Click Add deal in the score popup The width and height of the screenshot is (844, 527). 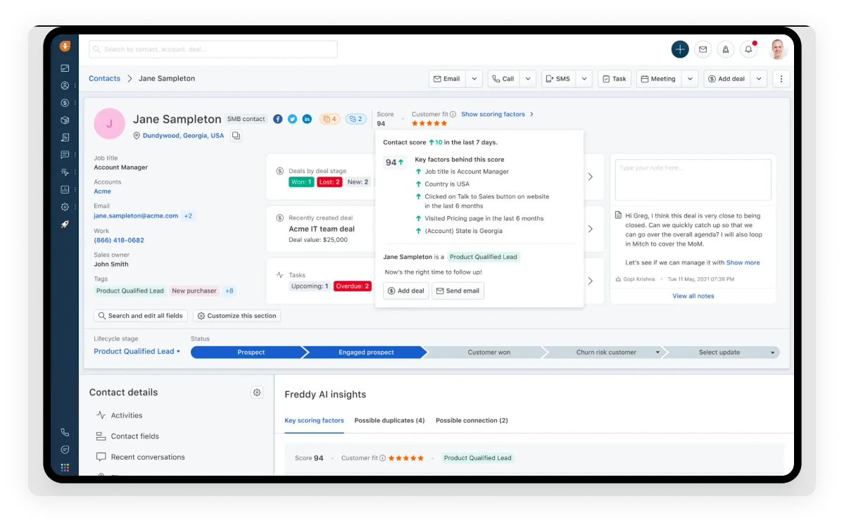(406, 291)
